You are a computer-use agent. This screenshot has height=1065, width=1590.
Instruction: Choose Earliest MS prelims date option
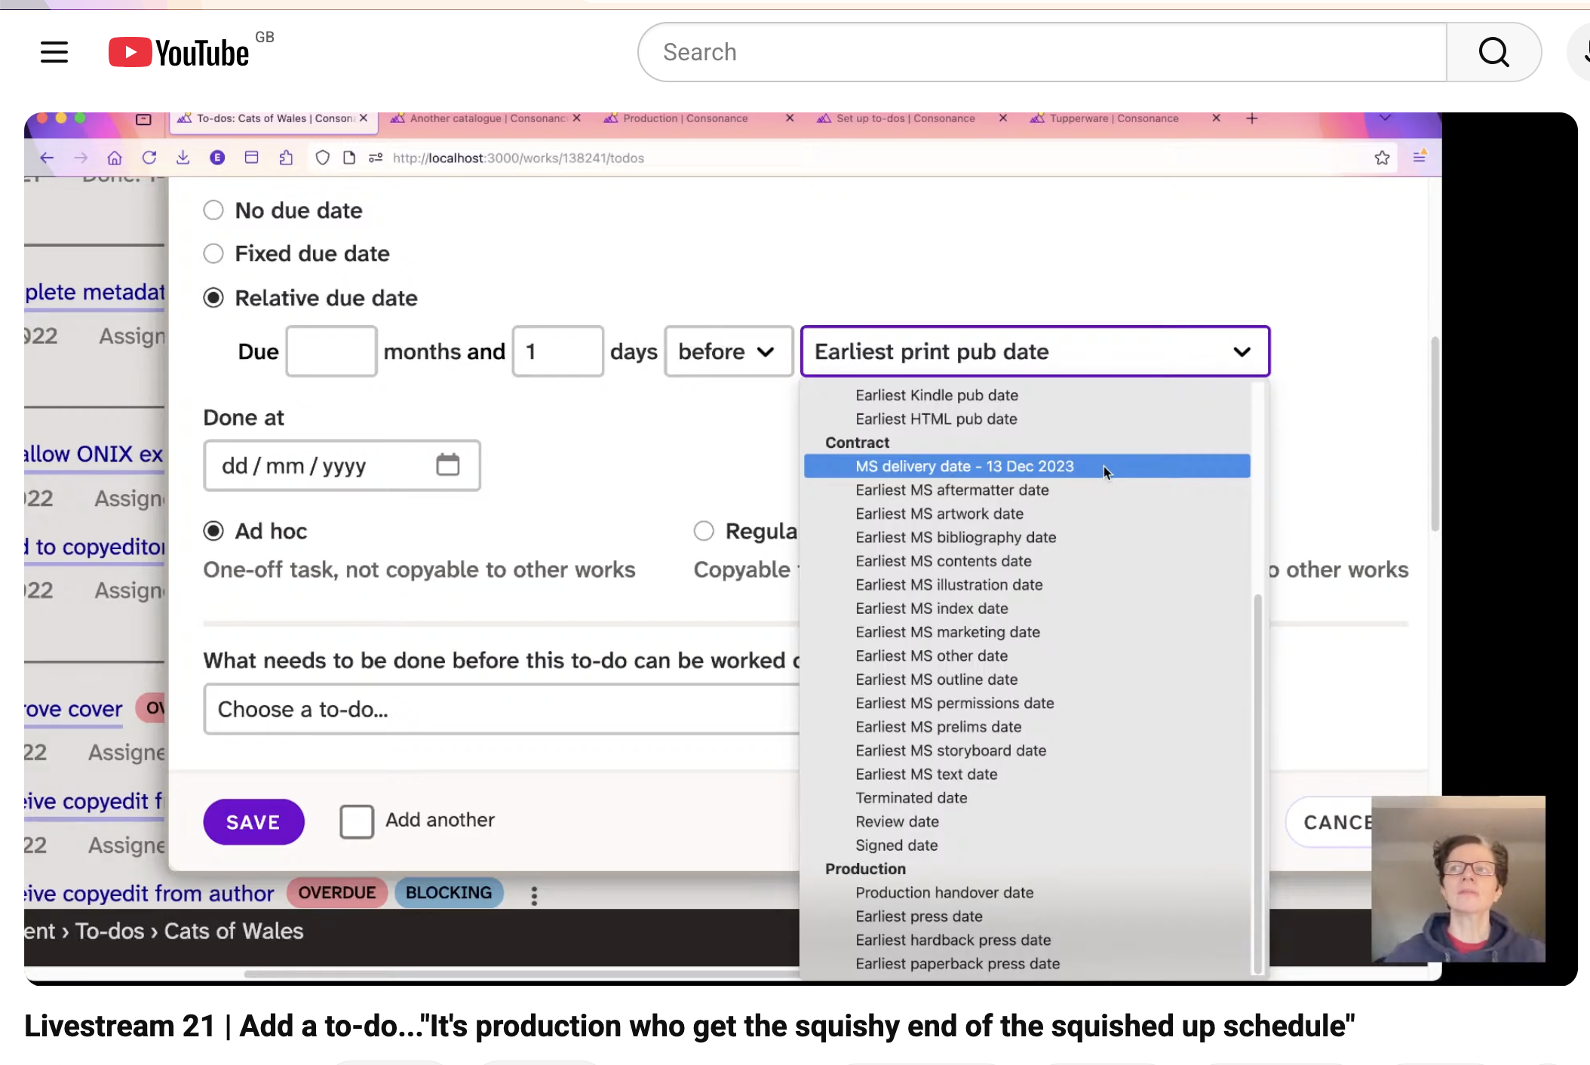click(x=938, y=727)
